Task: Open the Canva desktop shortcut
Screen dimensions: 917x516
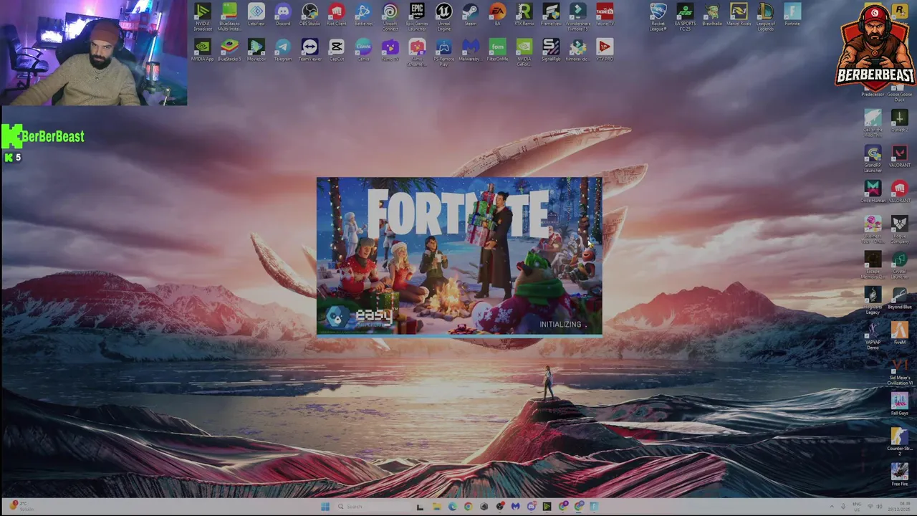Action: click(363, 50)
